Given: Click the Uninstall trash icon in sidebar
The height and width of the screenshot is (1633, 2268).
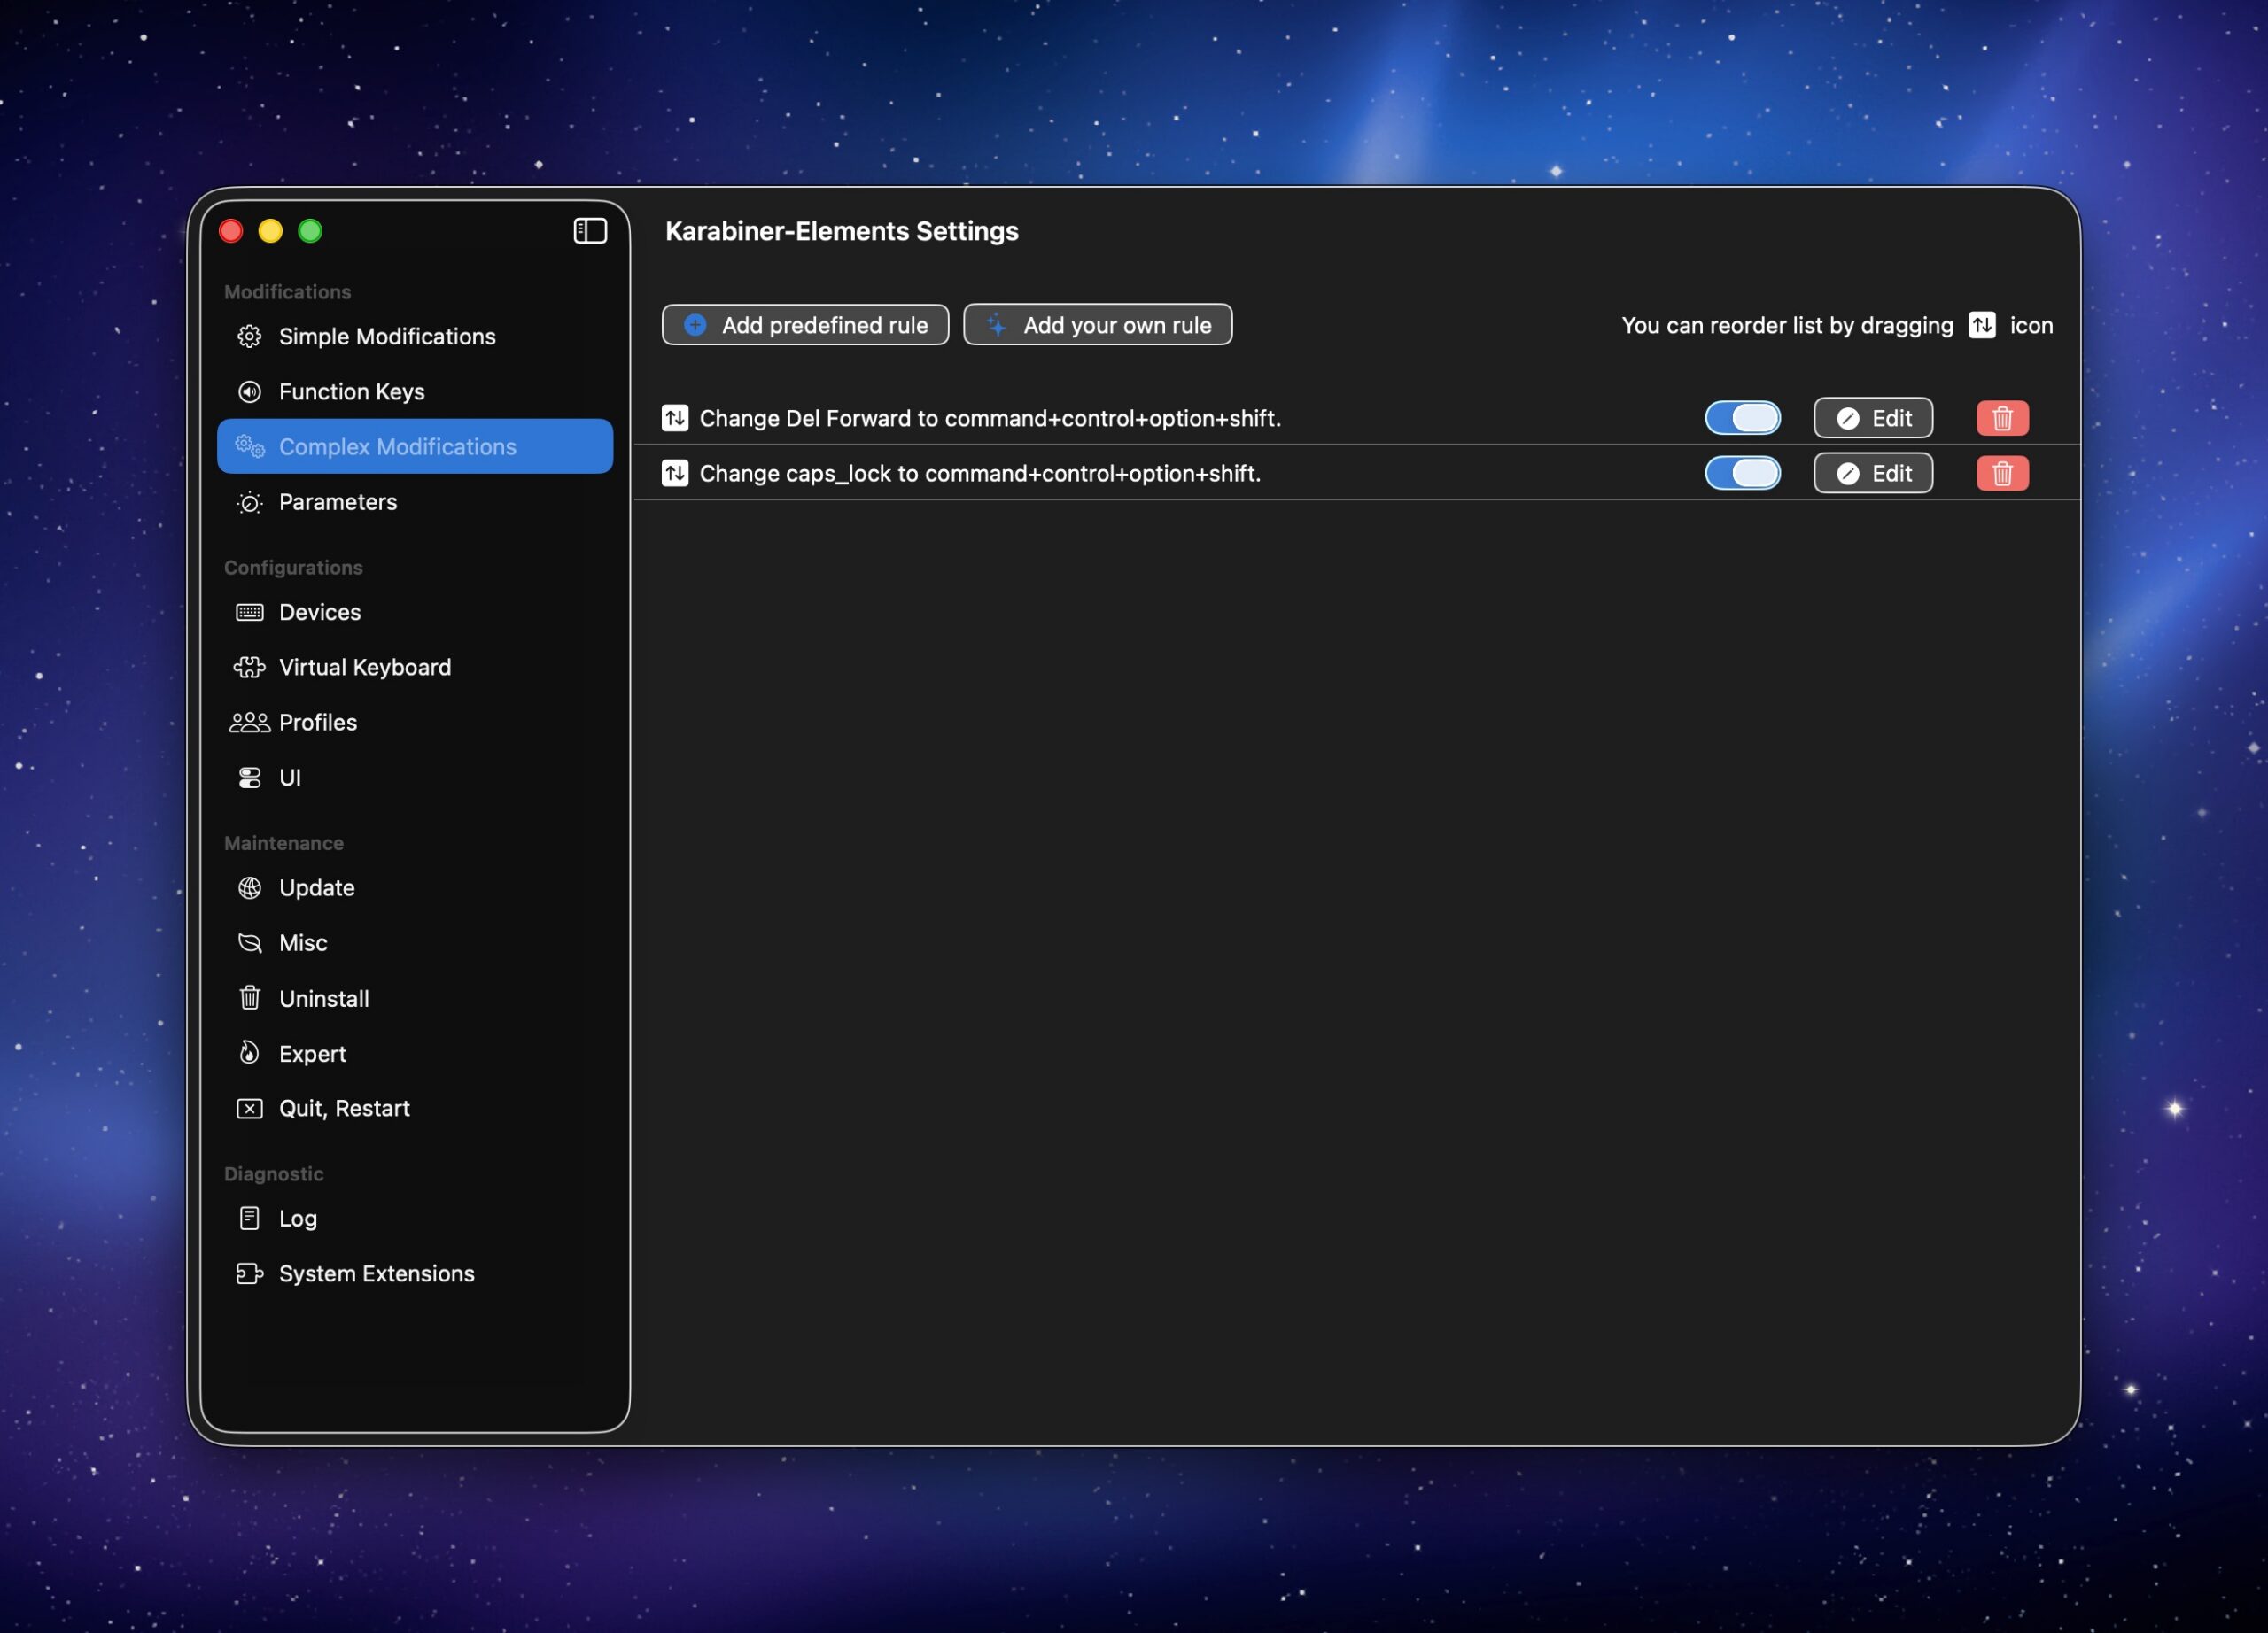Looking at the screenshot, I should click(x=249, y=997).
